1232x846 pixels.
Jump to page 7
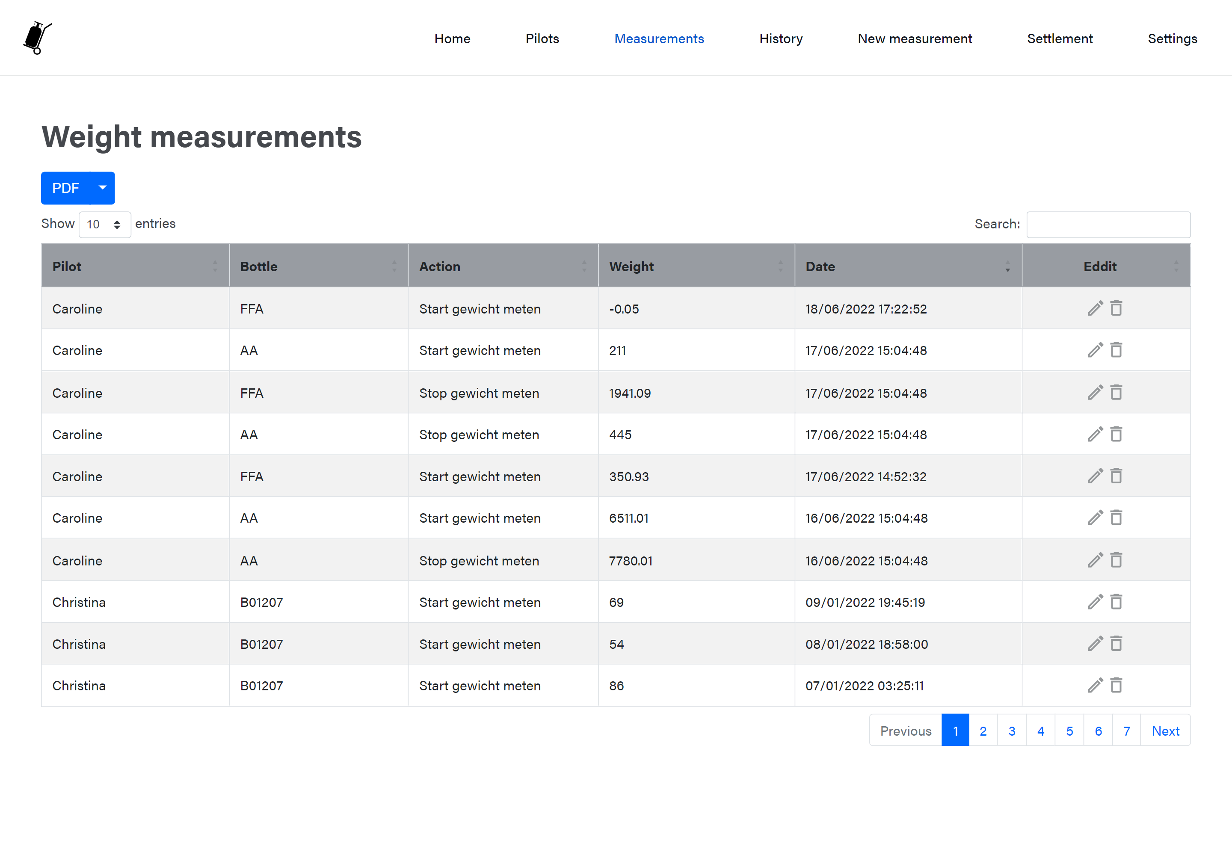(1126, 731)
